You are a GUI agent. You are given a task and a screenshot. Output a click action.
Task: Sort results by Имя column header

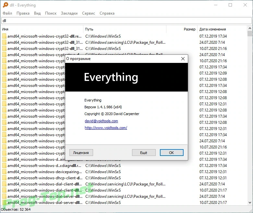(42, 29)
